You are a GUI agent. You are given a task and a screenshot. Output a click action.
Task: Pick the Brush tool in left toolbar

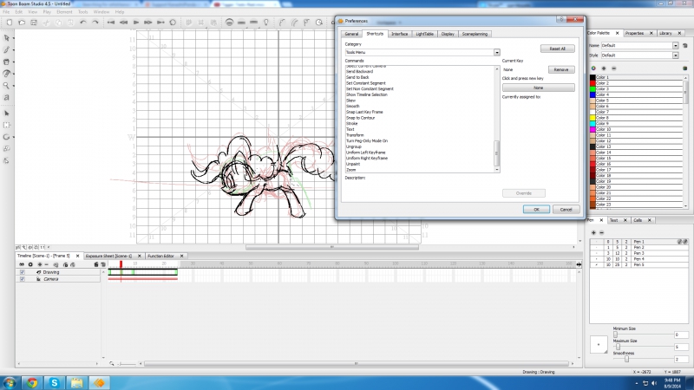tap(7, 50)
